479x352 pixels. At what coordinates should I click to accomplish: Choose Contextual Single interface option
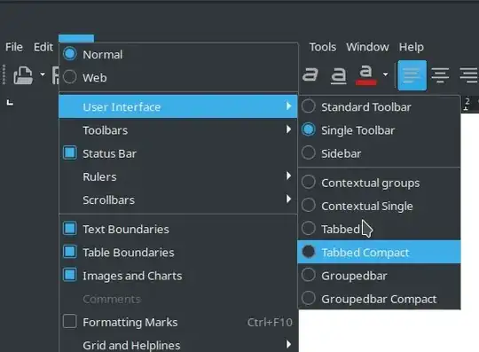pyautogui.click(x=379, y=206)
